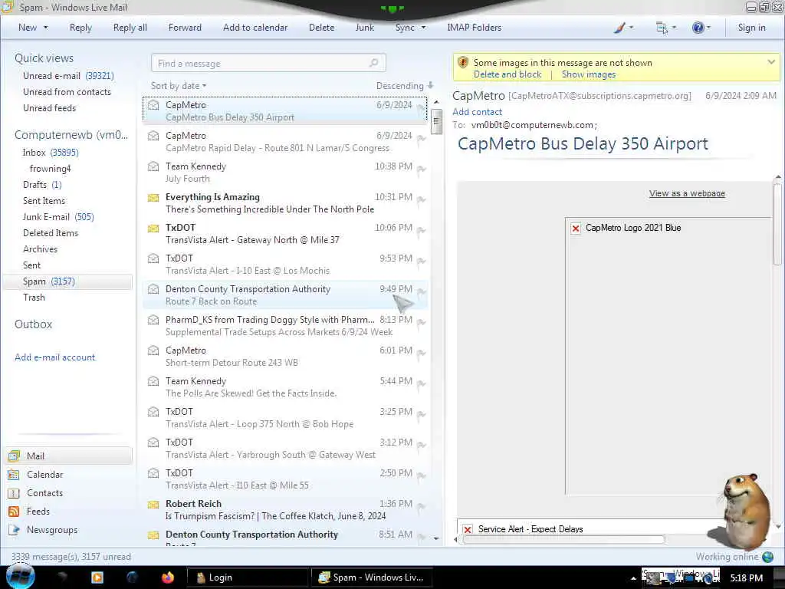785x589 pixels.
Task: Flag the Everything Is Amazing North Pole message
Action: (x=422, y=200)
